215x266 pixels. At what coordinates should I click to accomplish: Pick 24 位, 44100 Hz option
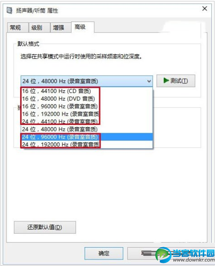coord(86,121)
